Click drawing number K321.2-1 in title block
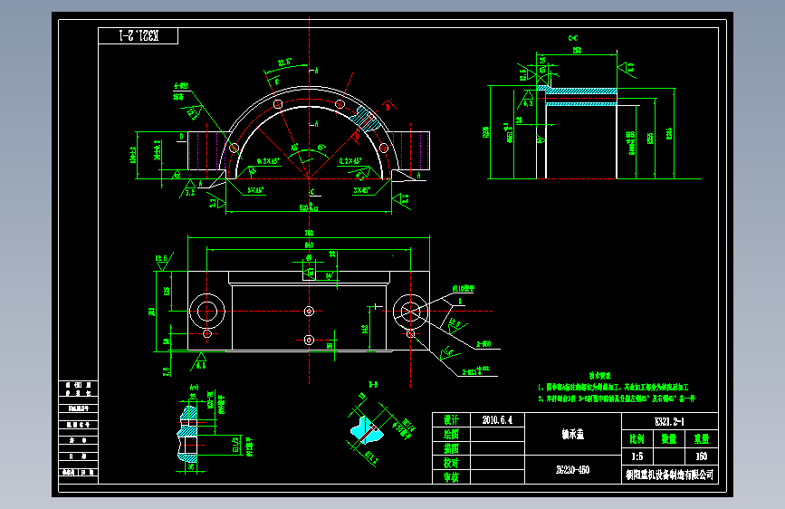This screenshot has width=785, height=509. click(669, 421)
